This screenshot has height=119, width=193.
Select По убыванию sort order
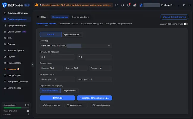coord(69,91)
